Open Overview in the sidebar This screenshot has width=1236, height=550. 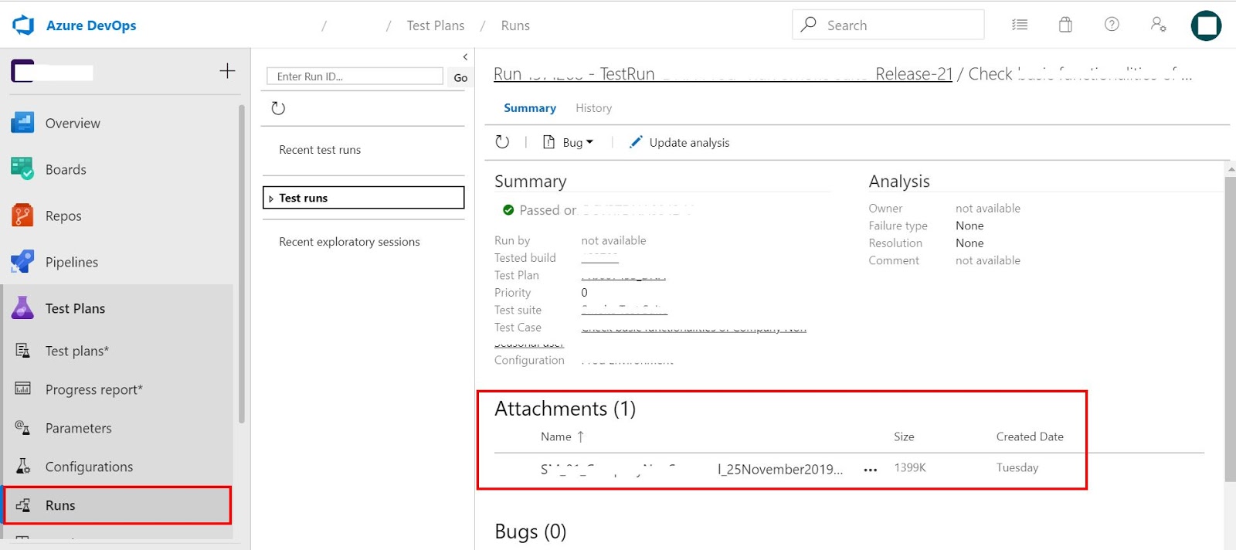(x=73, y=123)
